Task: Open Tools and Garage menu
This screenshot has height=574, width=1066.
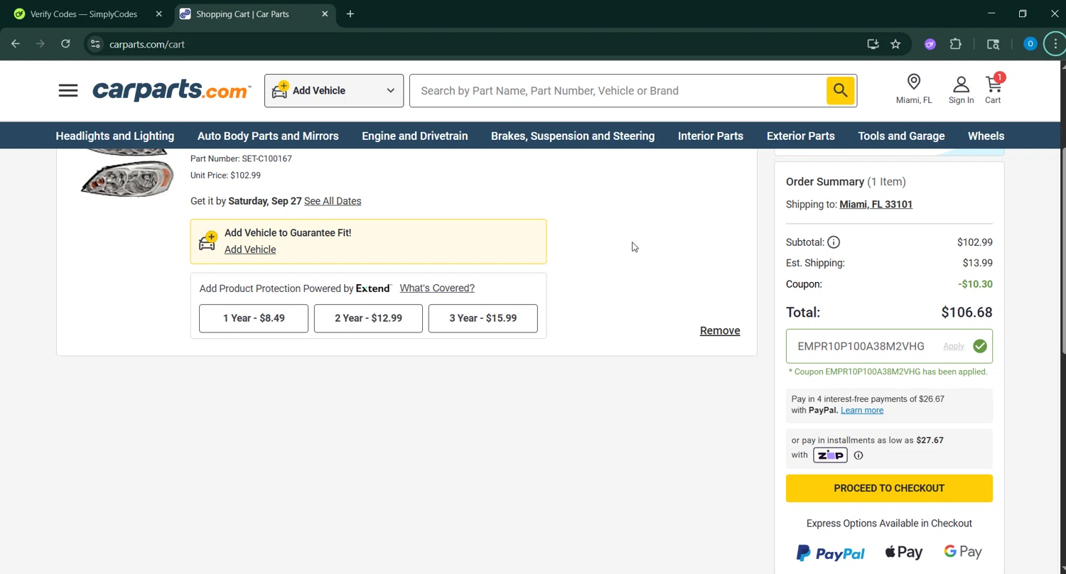Action: coord(901,136)
